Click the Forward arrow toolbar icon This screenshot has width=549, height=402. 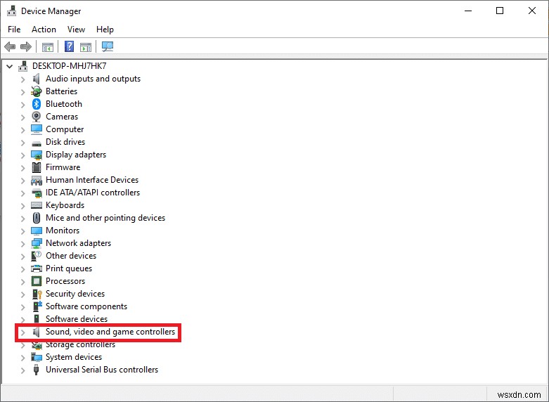pos(26,46)
